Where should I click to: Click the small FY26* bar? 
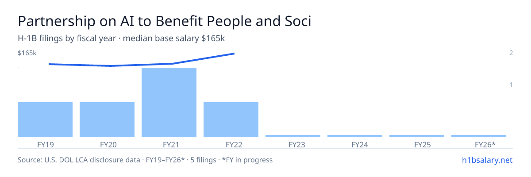click(479, 136)
